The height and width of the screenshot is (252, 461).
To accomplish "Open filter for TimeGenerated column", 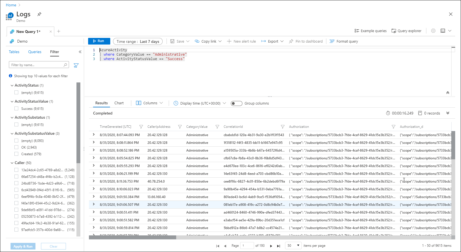I will [x=141, y=127].
